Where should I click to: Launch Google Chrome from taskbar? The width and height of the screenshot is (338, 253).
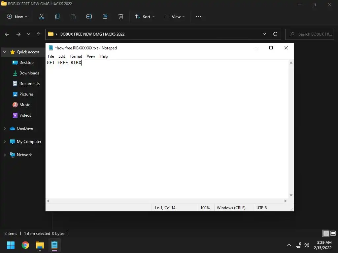pyautogui.click(x=25, y=245)
